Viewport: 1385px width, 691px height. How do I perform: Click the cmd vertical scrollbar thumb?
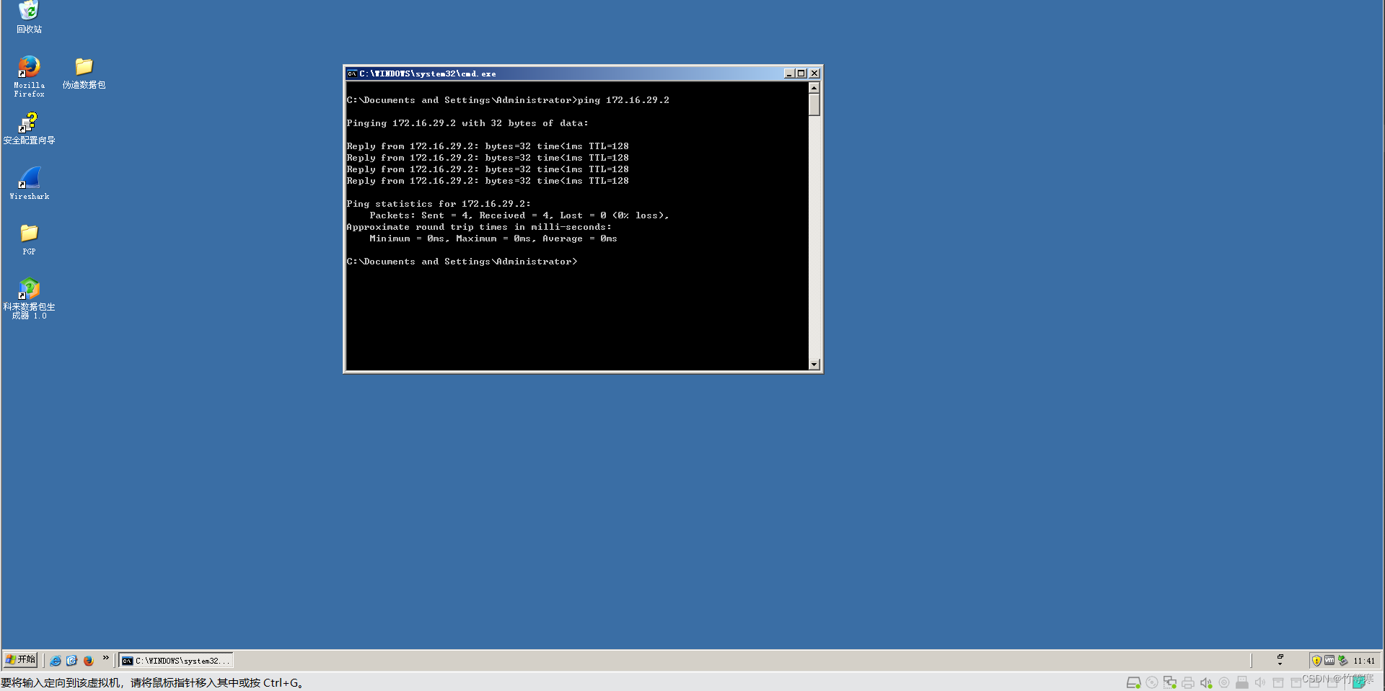[814, 105]
